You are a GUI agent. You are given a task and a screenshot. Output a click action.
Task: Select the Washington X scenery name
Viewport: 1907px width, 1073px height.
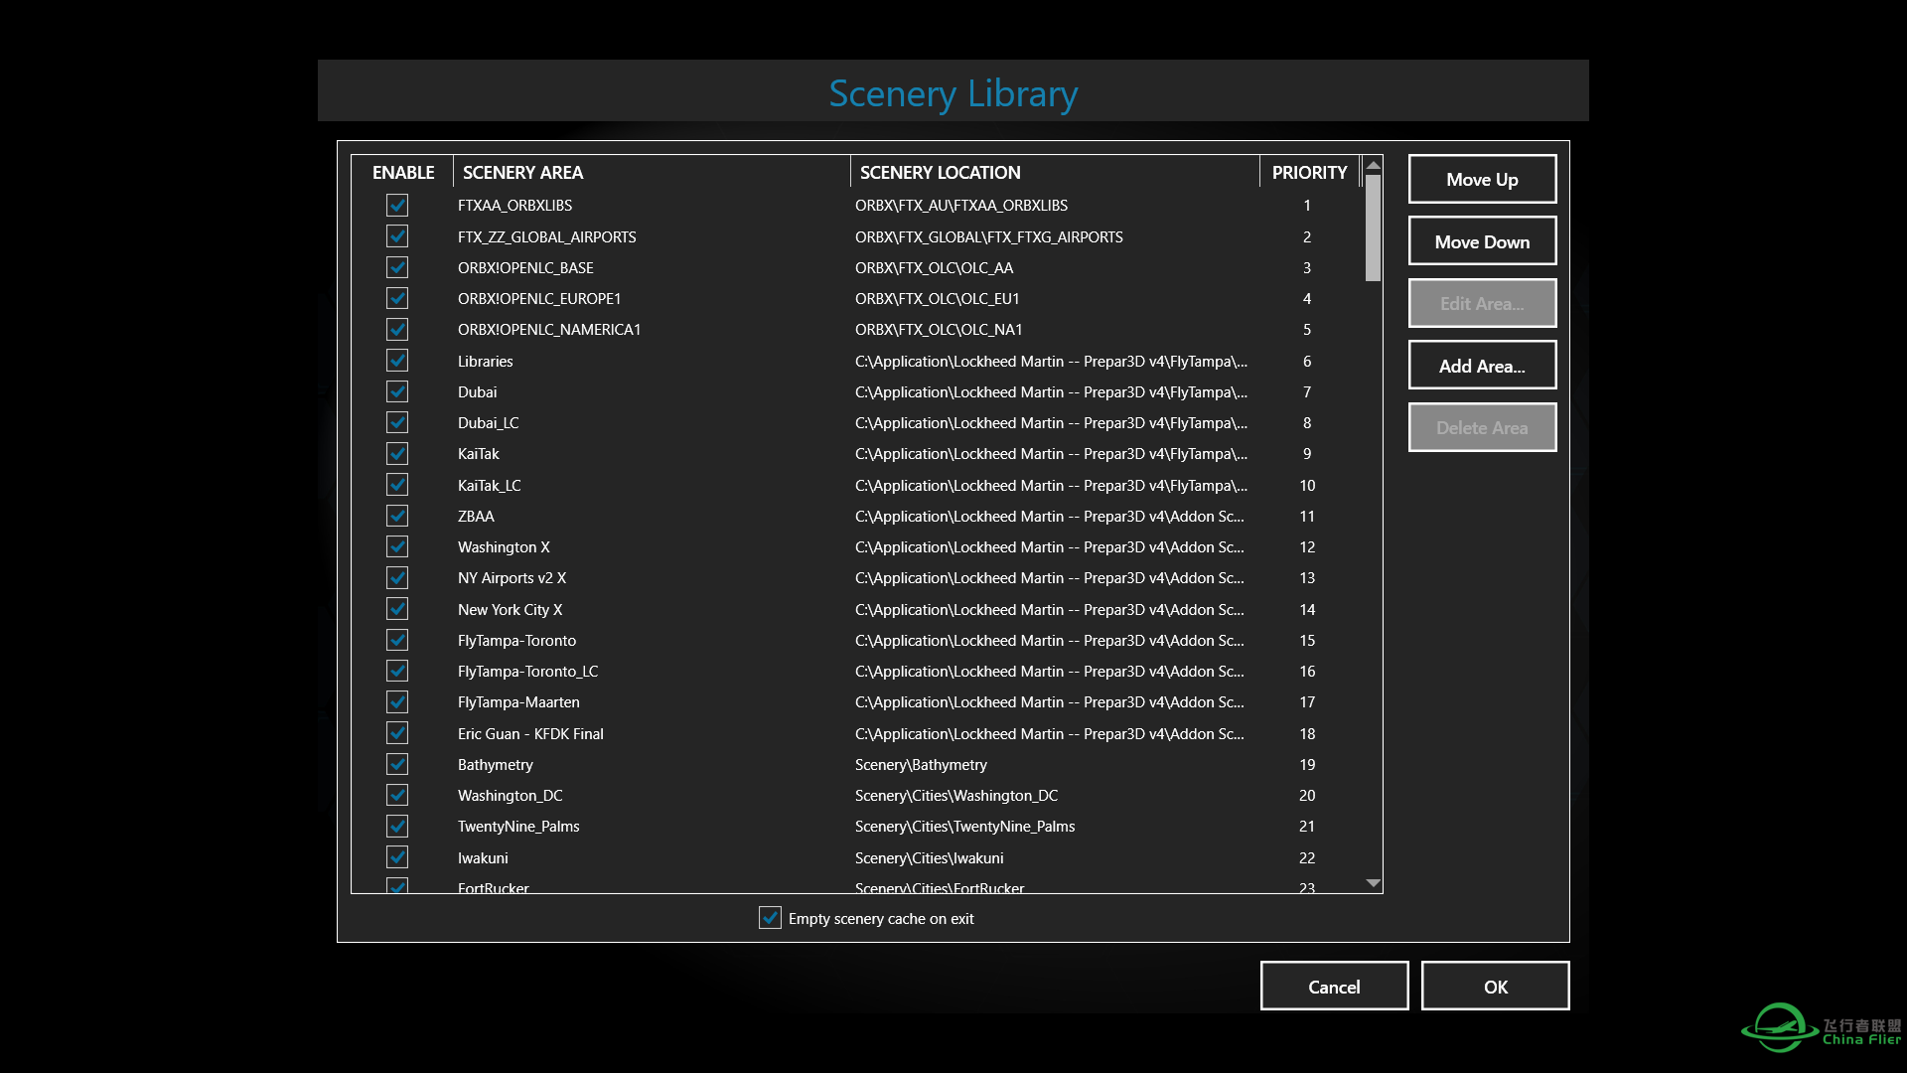[x=504, y=546]
